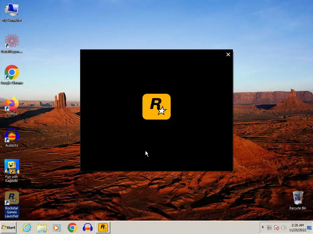Viewport: 313px width, 234px height.
Task: Click the Rockstar logo in the splash window
Action: coord(156,107)
